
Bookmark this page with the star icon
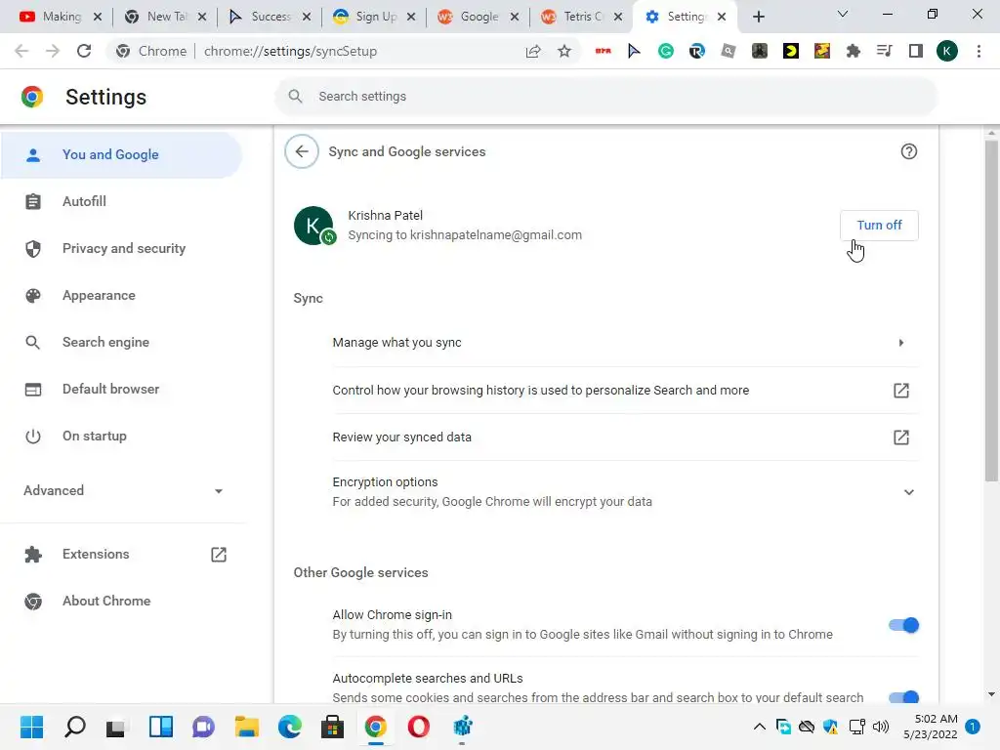(563, 51)
